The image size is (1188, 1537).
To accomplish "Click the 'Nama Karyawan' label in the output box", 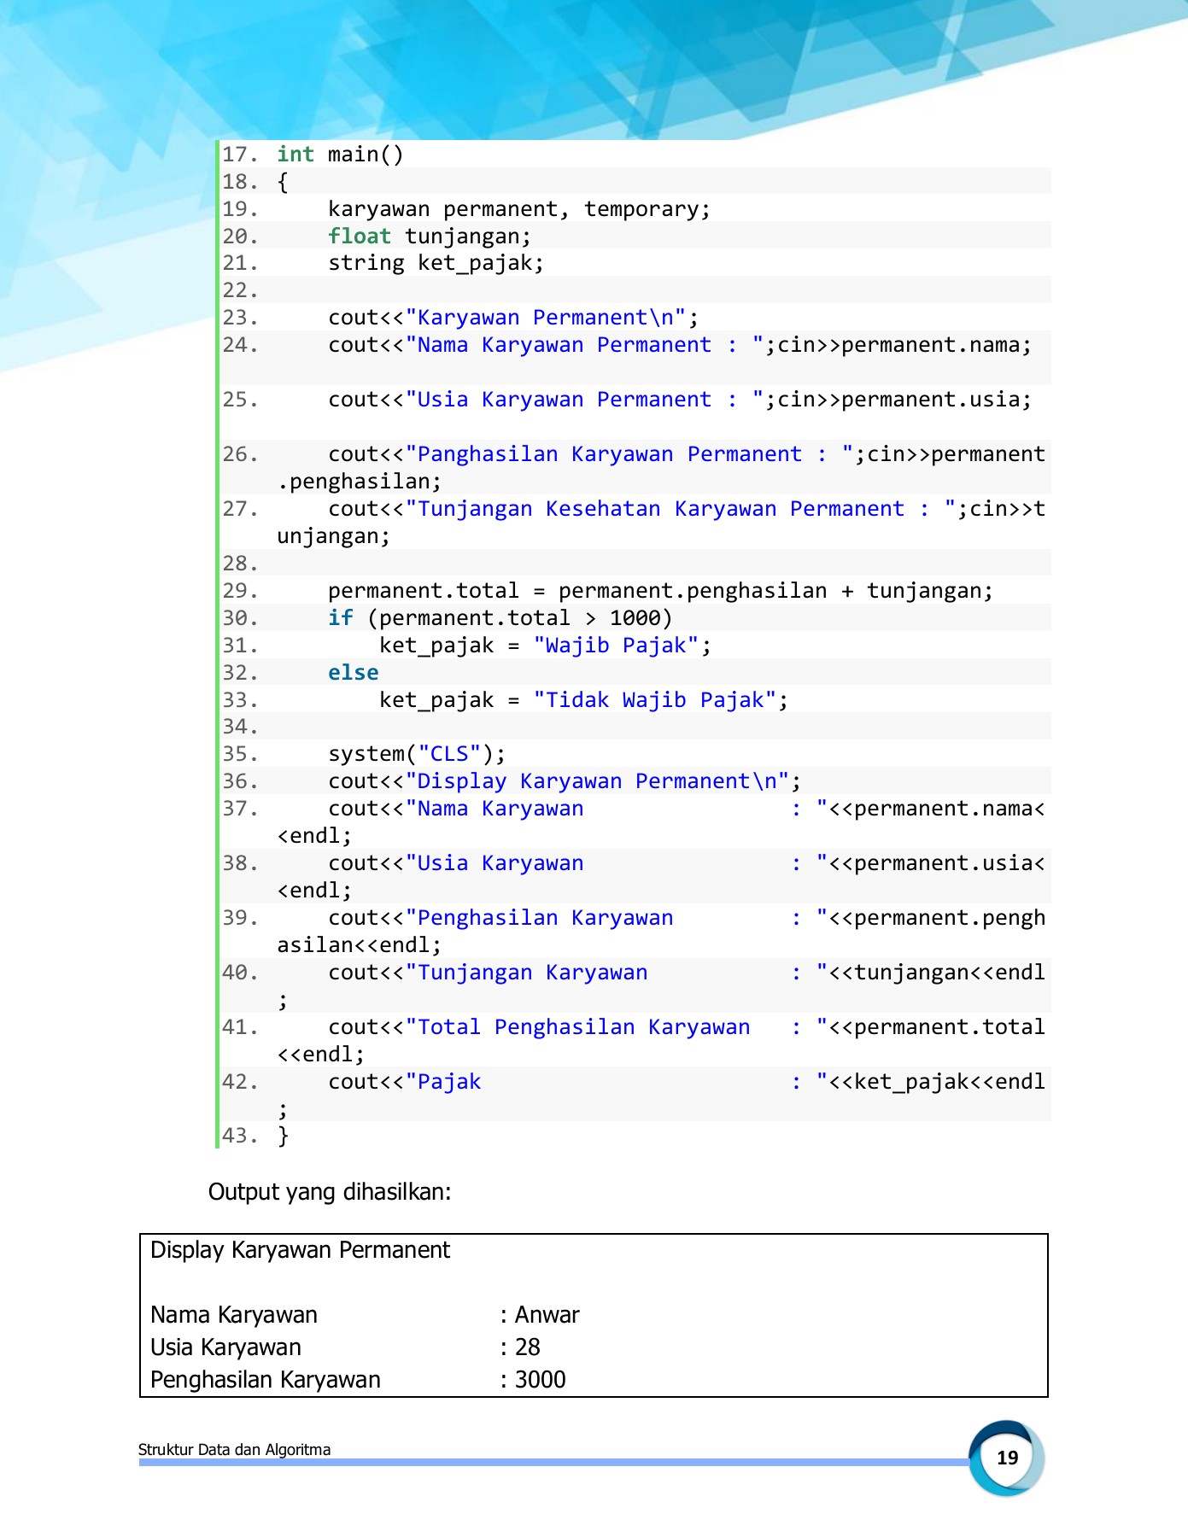I will [234, 1315].
